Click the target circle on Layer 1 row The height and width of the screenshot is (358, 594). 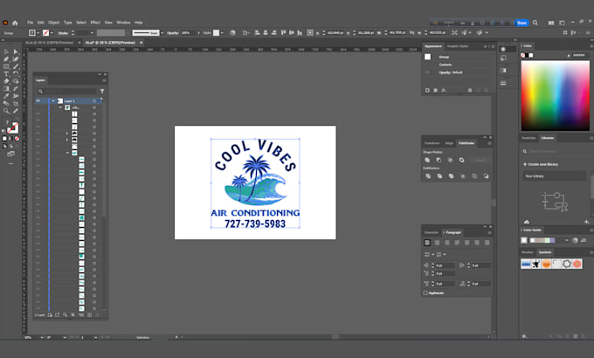(94, 101)
